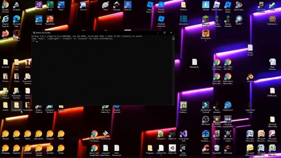This screenshot has width=281, height=158.
Task: Open the Instagram orange web shortcut
Action: tap(50, 135)
